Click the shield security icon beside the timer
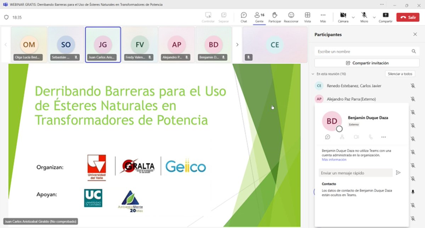The image size is (425, 228). pyautogui.click(x=6, y=17)
